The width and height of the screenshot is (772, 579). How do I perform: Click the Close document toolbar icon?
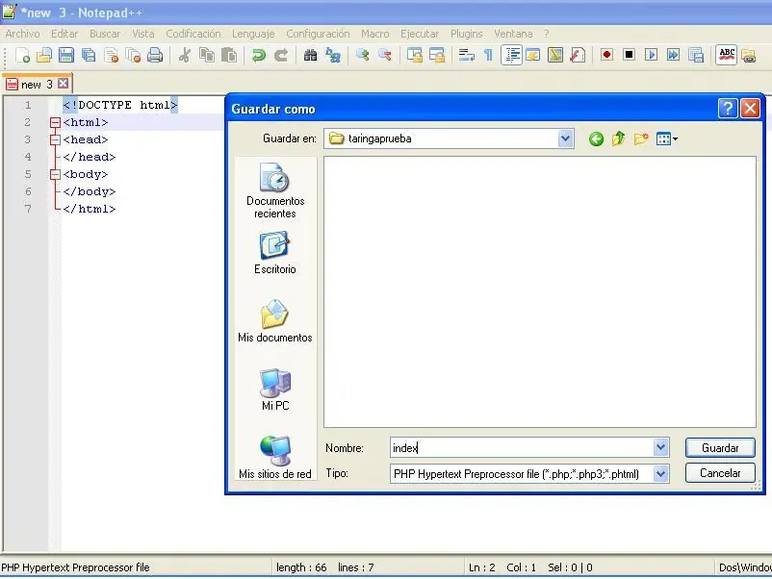coord(112,55)
